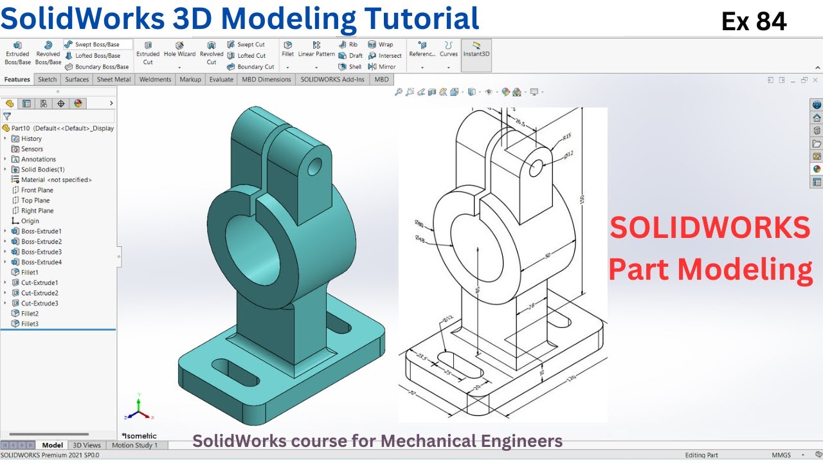Open View Orientation in heads-up toolbar

point(454,92)
